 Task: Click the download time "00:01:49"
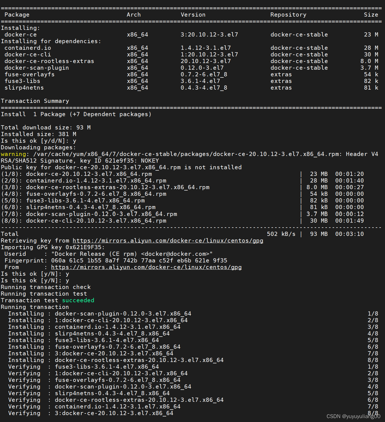350,221
